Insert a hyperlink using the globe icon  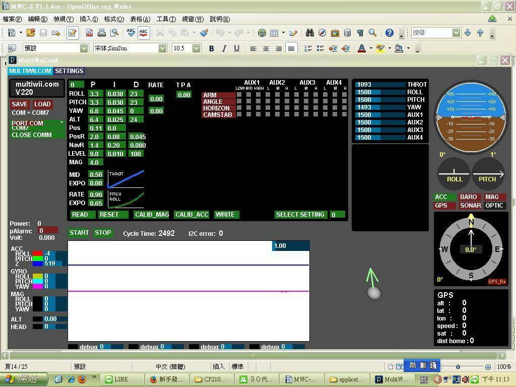(x=262, y=33)
